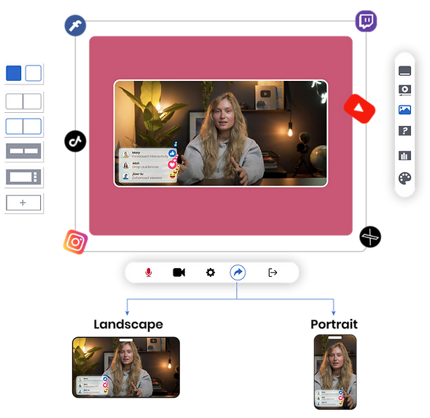Screen dimensions: 430x418
Task: Click the main video preview of the presenter
Action: pos(221,133)
